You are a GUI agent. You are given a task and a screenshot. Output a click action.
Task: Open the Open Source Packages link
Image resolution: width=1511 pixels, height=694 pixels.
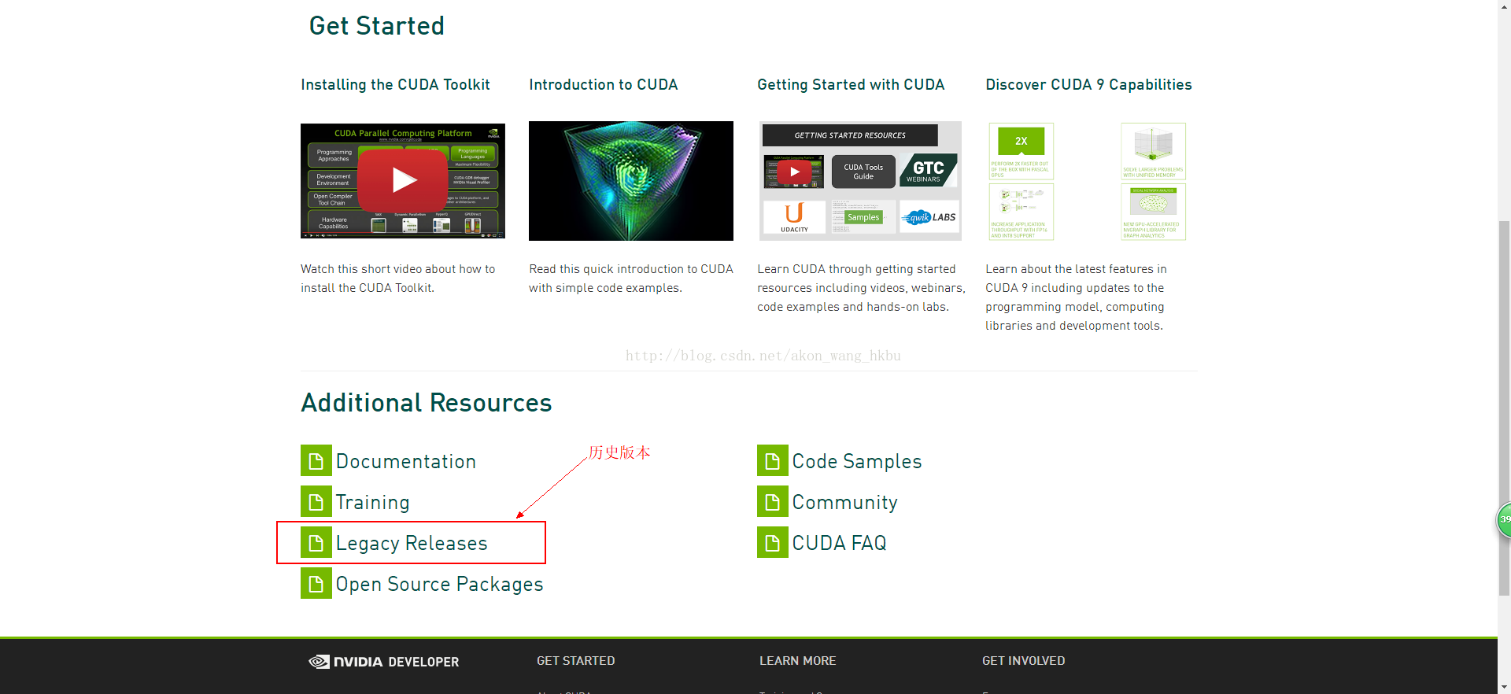click(x=439, y=584)
